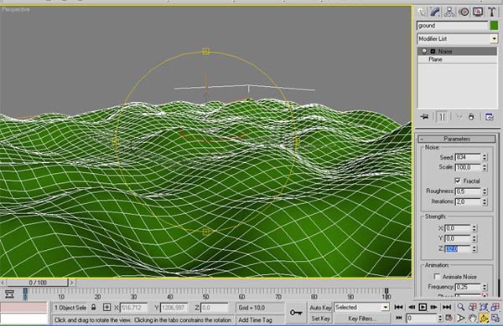Click the Roughness value field

pyautogui.click(x=468, y=191)
